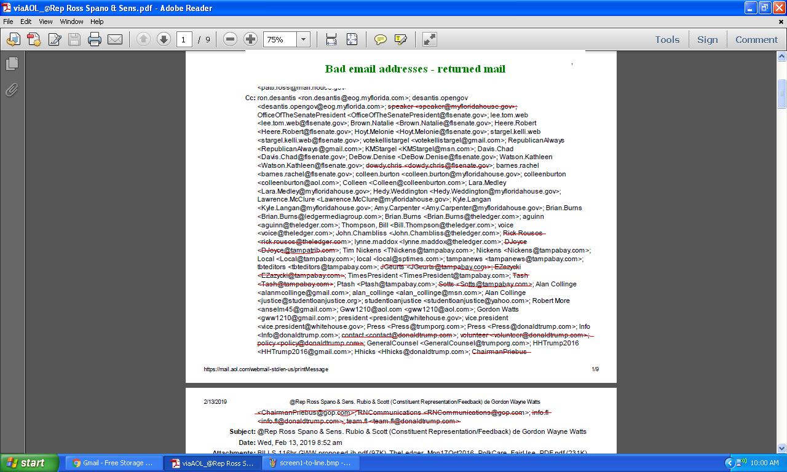The image size is (787, 472).
Task: Open the page thumbnails panel
Action: [12, 63]
